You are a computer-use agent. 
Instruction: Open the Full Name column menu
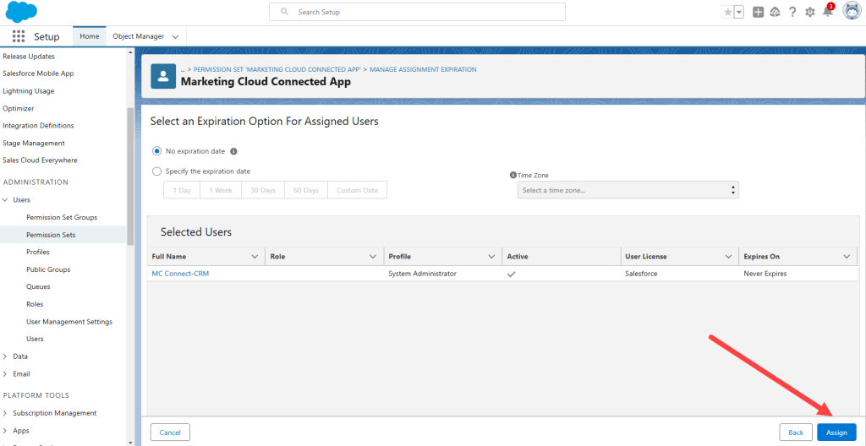pos(255,256)
